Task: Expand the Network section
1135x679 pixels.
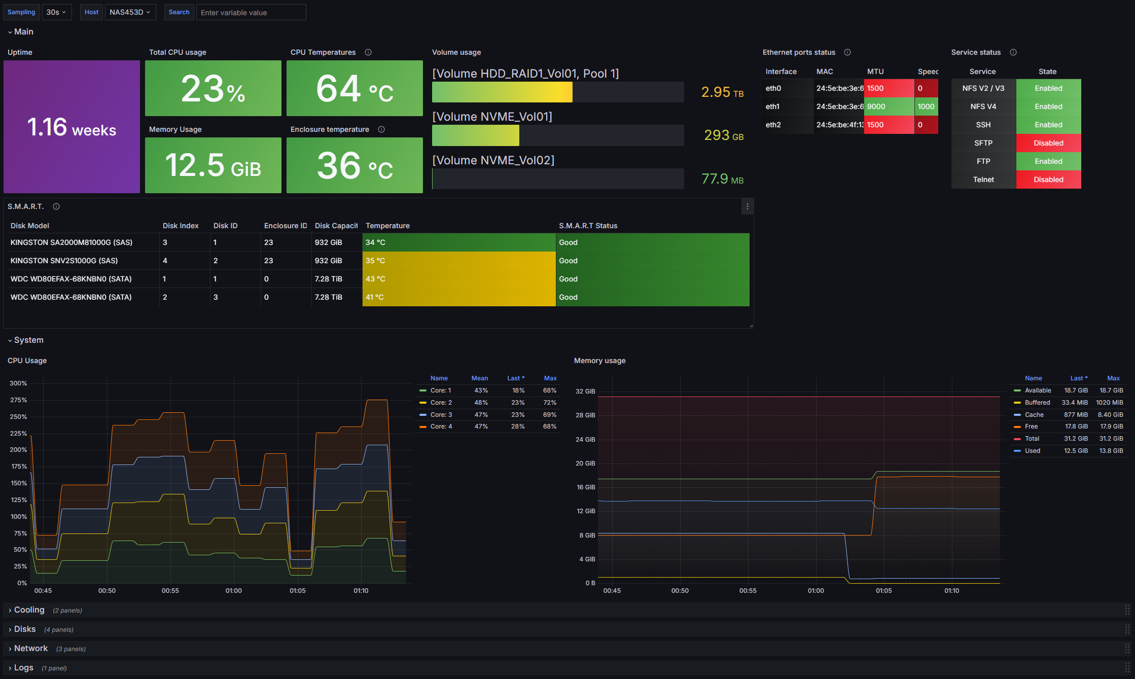Action: (31, 649)
